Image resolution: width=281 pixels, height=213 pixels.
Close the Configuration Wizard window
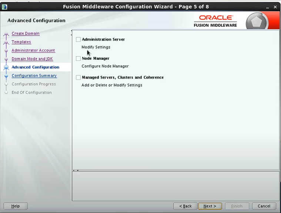[275, 7]
